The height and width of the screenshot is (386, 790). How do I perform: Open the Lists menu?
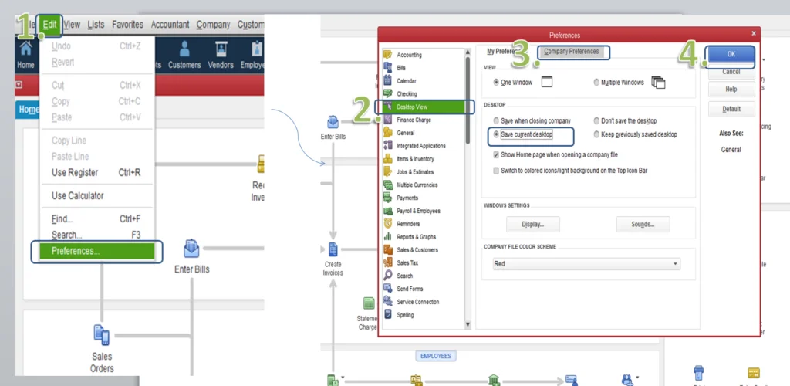pyautogui.click(x=96, y=25)
